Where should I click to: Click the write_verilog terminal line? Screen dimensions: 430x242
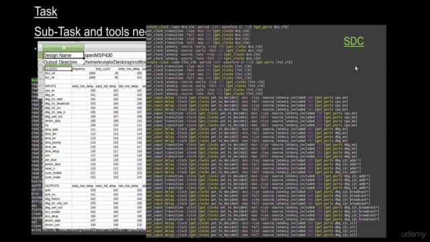[x=89, y=230]
